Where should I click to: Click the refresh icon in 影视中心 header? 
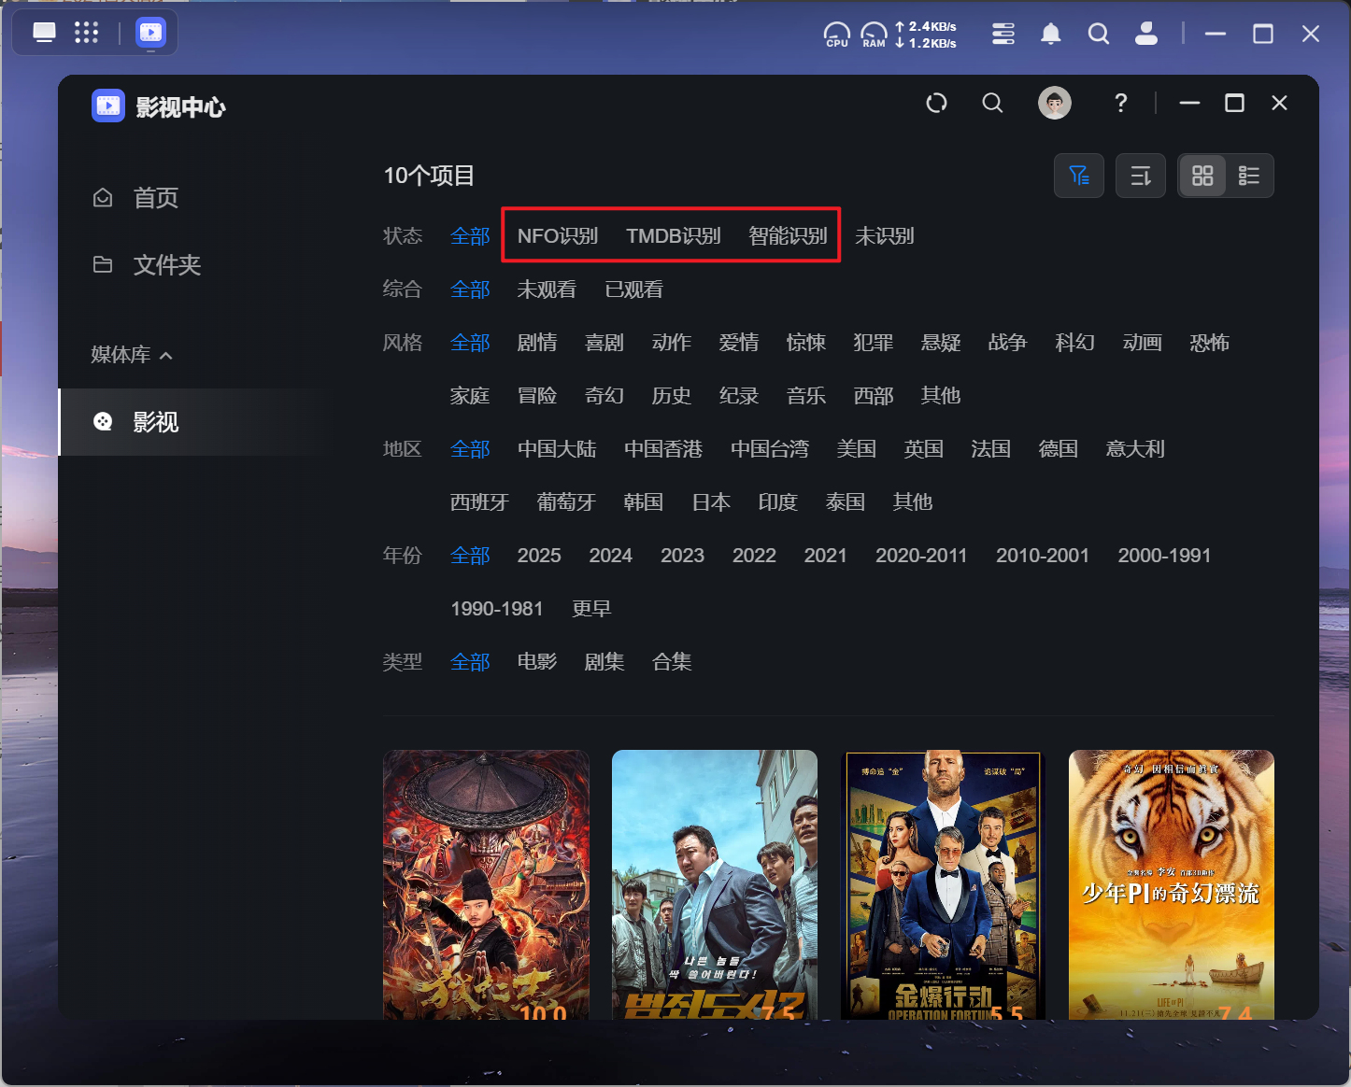(936, 103)
